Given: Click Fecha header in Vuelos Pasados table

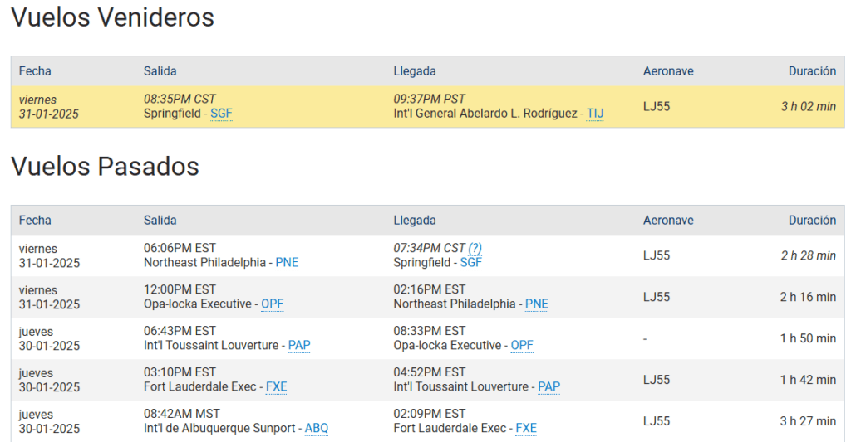Looking at the screenshot, I should (x=35, y=221).
